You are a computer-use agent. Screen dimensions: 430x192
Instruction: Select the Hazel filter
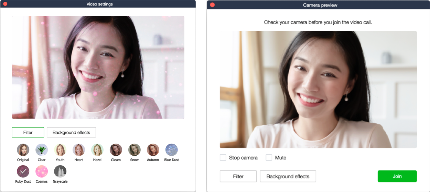pos(97,150)
